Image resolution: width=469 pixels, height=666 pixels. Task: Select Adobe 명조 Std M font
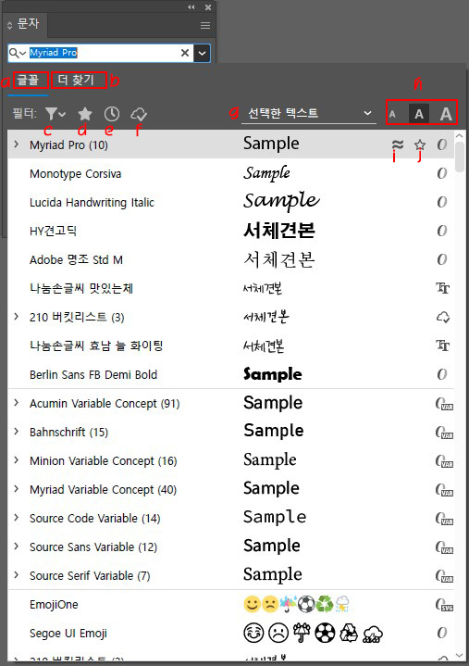pyautogui.click(x=230, y=259)
